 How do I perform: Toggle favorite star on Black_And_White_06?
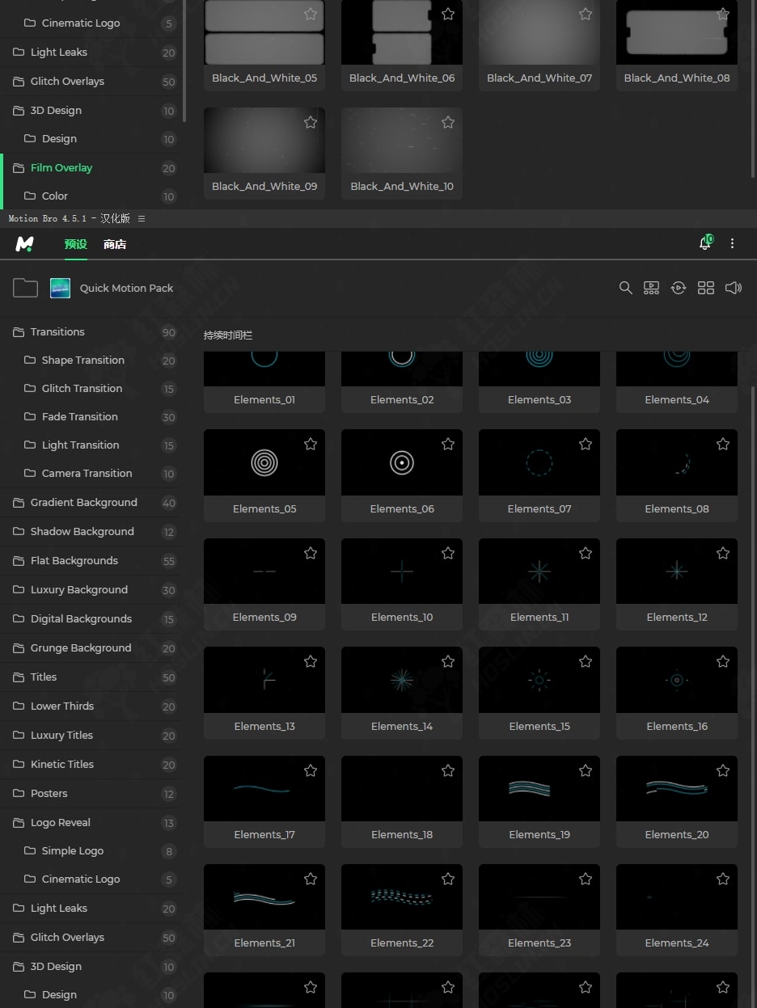click(448, 14)
